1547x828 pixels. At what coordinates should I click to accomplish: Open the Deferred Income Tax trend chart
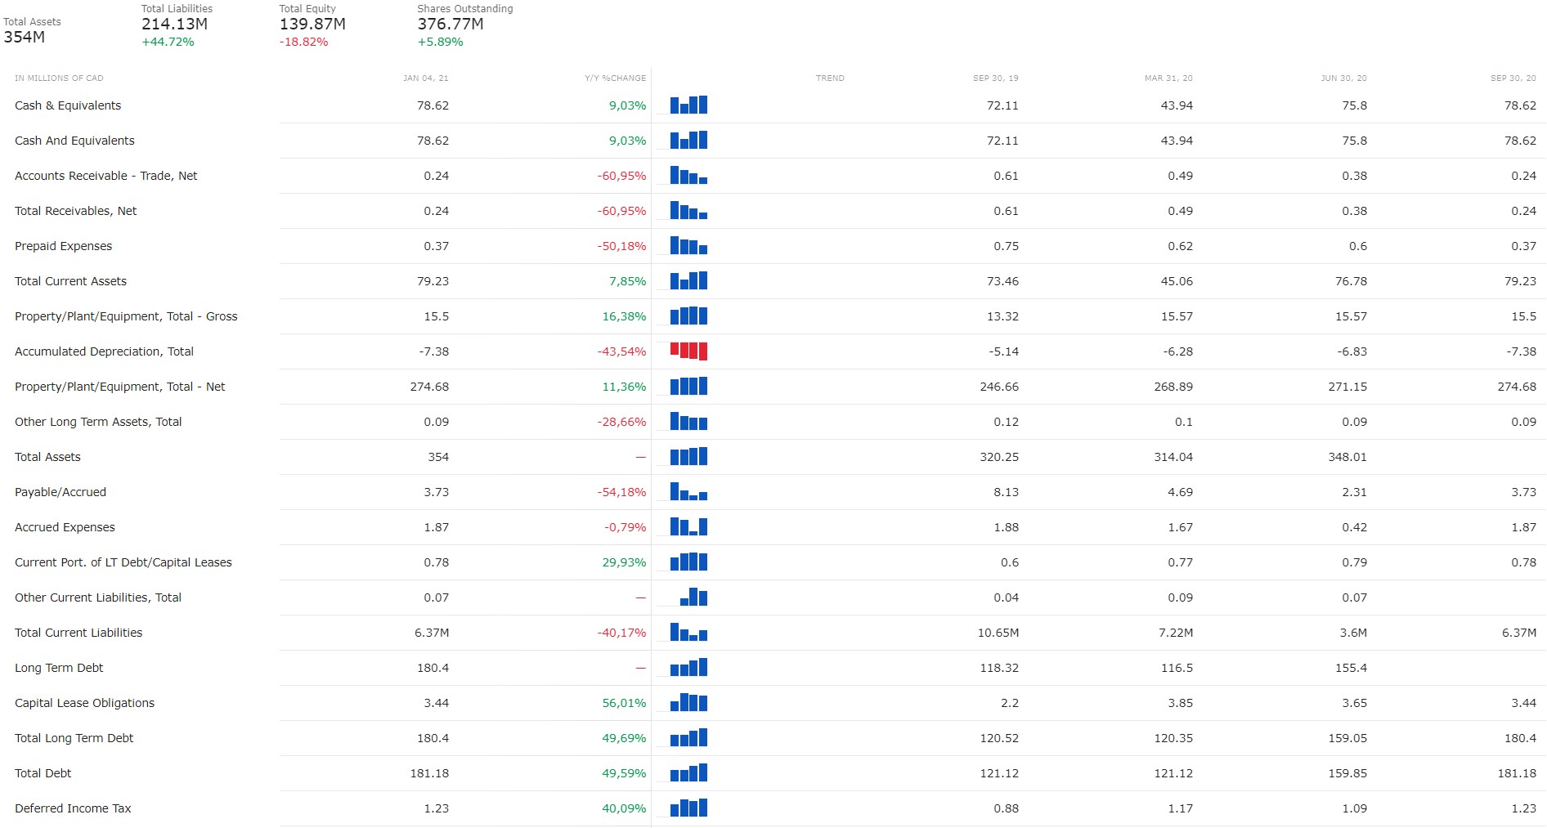pyautogui.click(x=688, y=808)
